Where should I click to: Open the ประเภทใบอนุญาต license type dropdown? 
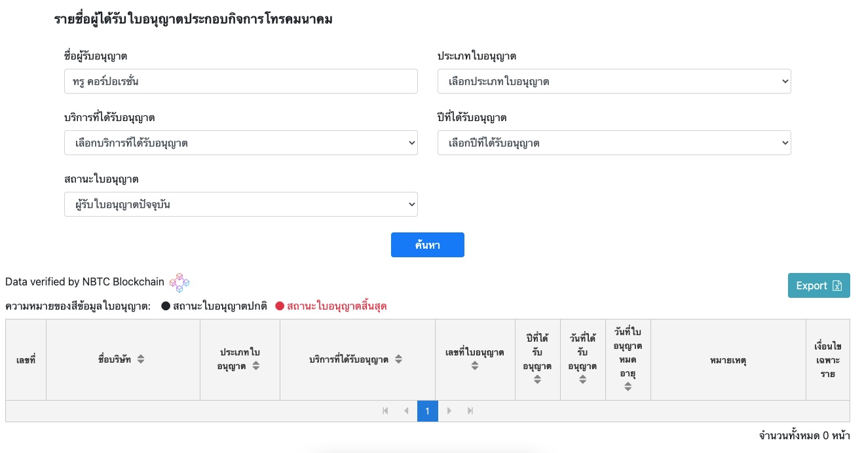(614, 81)
